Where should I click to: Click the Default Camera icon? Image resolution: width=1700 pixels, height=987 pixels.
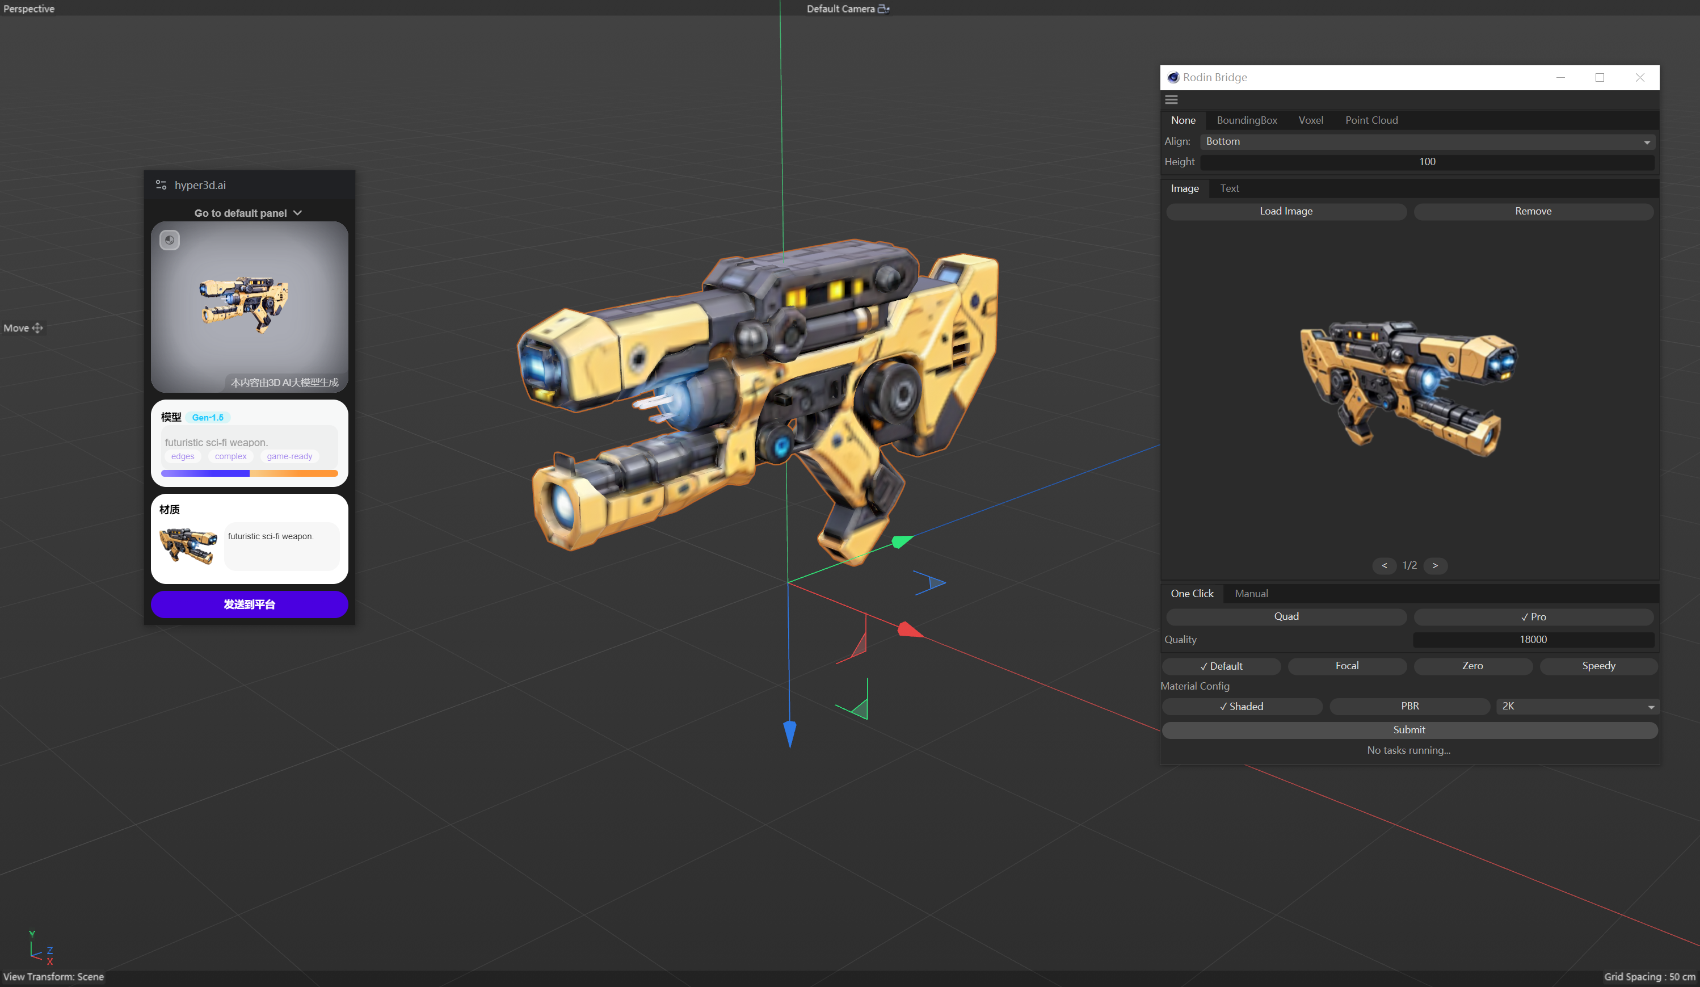(x=883, y=9)
